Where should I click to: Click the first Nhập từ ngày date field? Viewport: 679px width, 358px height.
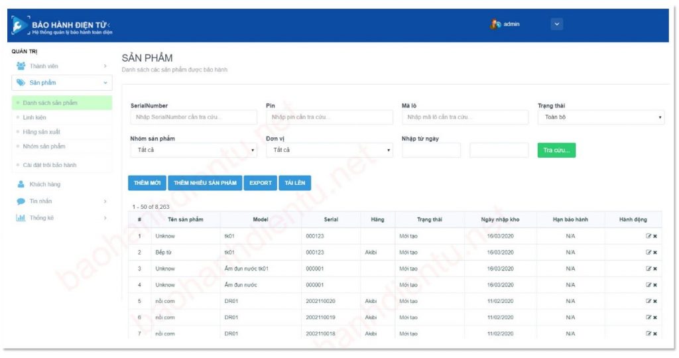pos(431,150)
